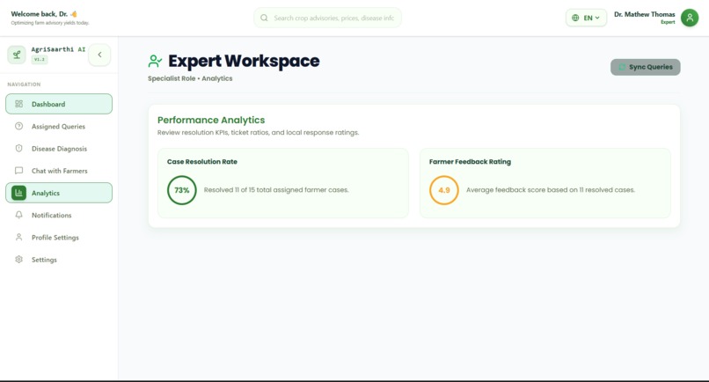Click the Disease Diagnosis shield icon
The width and height of the screenshot is (709, 382).
[19, 149]
